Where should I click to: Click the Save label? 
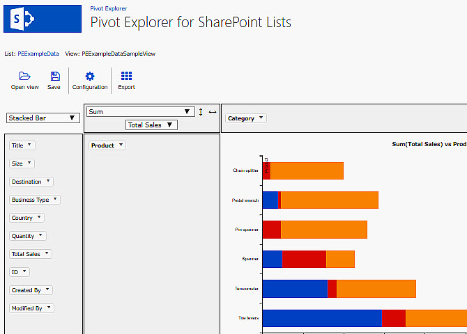[54, 87]
